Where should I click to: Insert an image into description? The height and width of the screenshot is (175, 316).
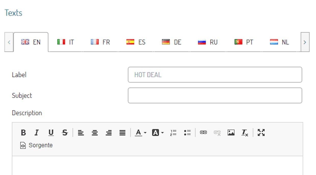click(x=231, y=133)
